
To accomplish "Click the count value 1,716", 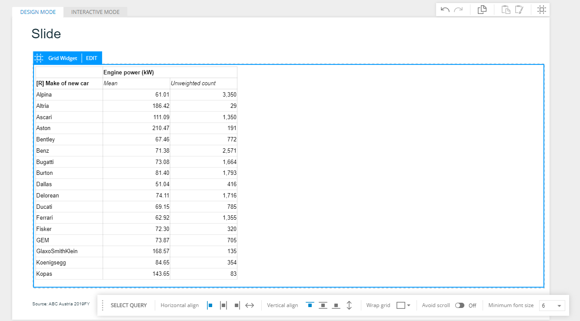I will [229, 195].
